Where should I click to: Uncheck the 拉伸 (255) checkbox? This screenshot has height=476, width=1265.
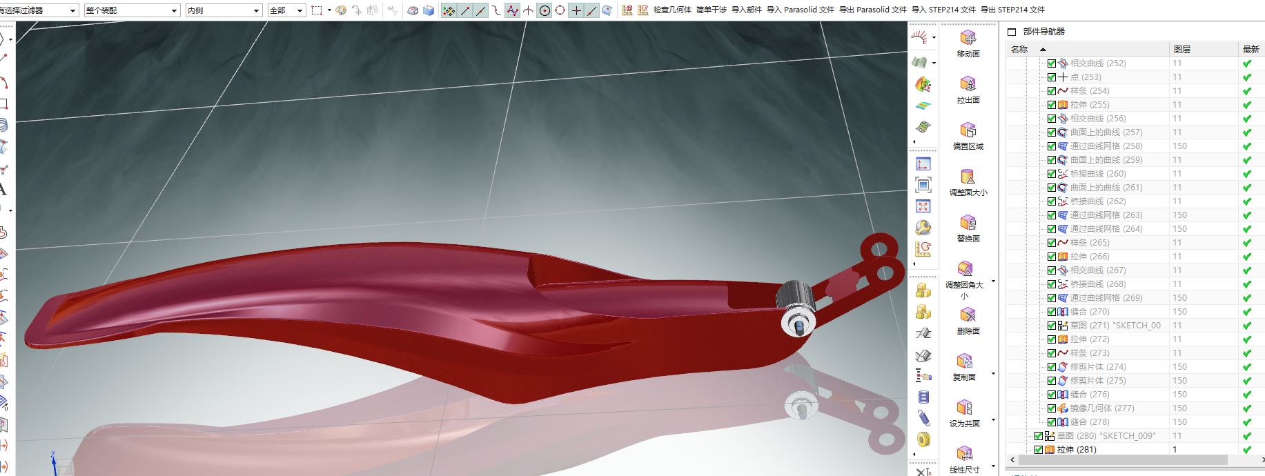(1052, 104)
